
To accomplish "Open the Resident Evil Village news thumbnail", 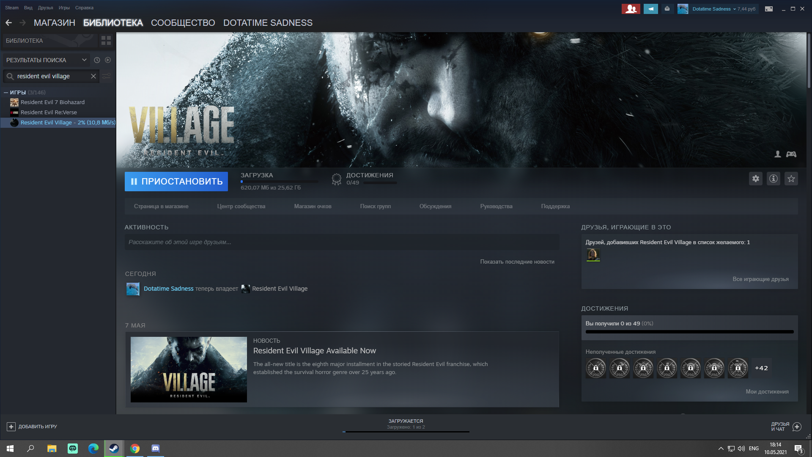I will pos(189,369).
